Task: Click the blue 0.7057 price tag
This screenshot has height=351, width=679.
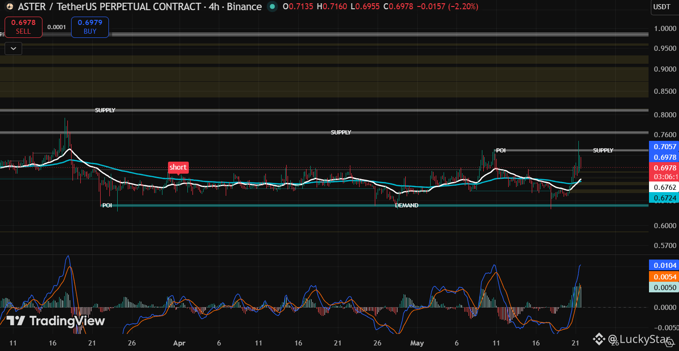Action: pyautogui.click(x=664, y=147)
